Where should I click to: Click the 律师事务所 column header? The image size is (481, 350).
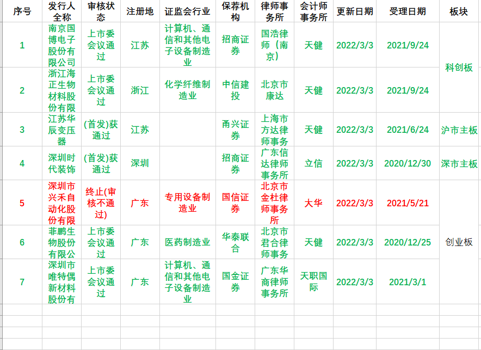click(x=275, y=11)
